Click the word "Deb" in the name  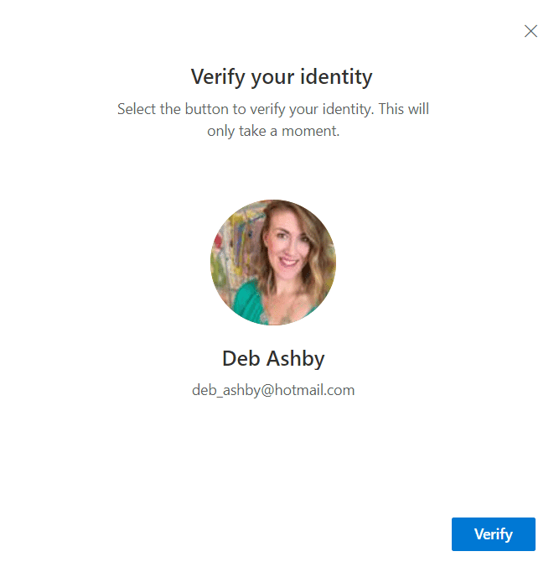(x=241, y=359)
